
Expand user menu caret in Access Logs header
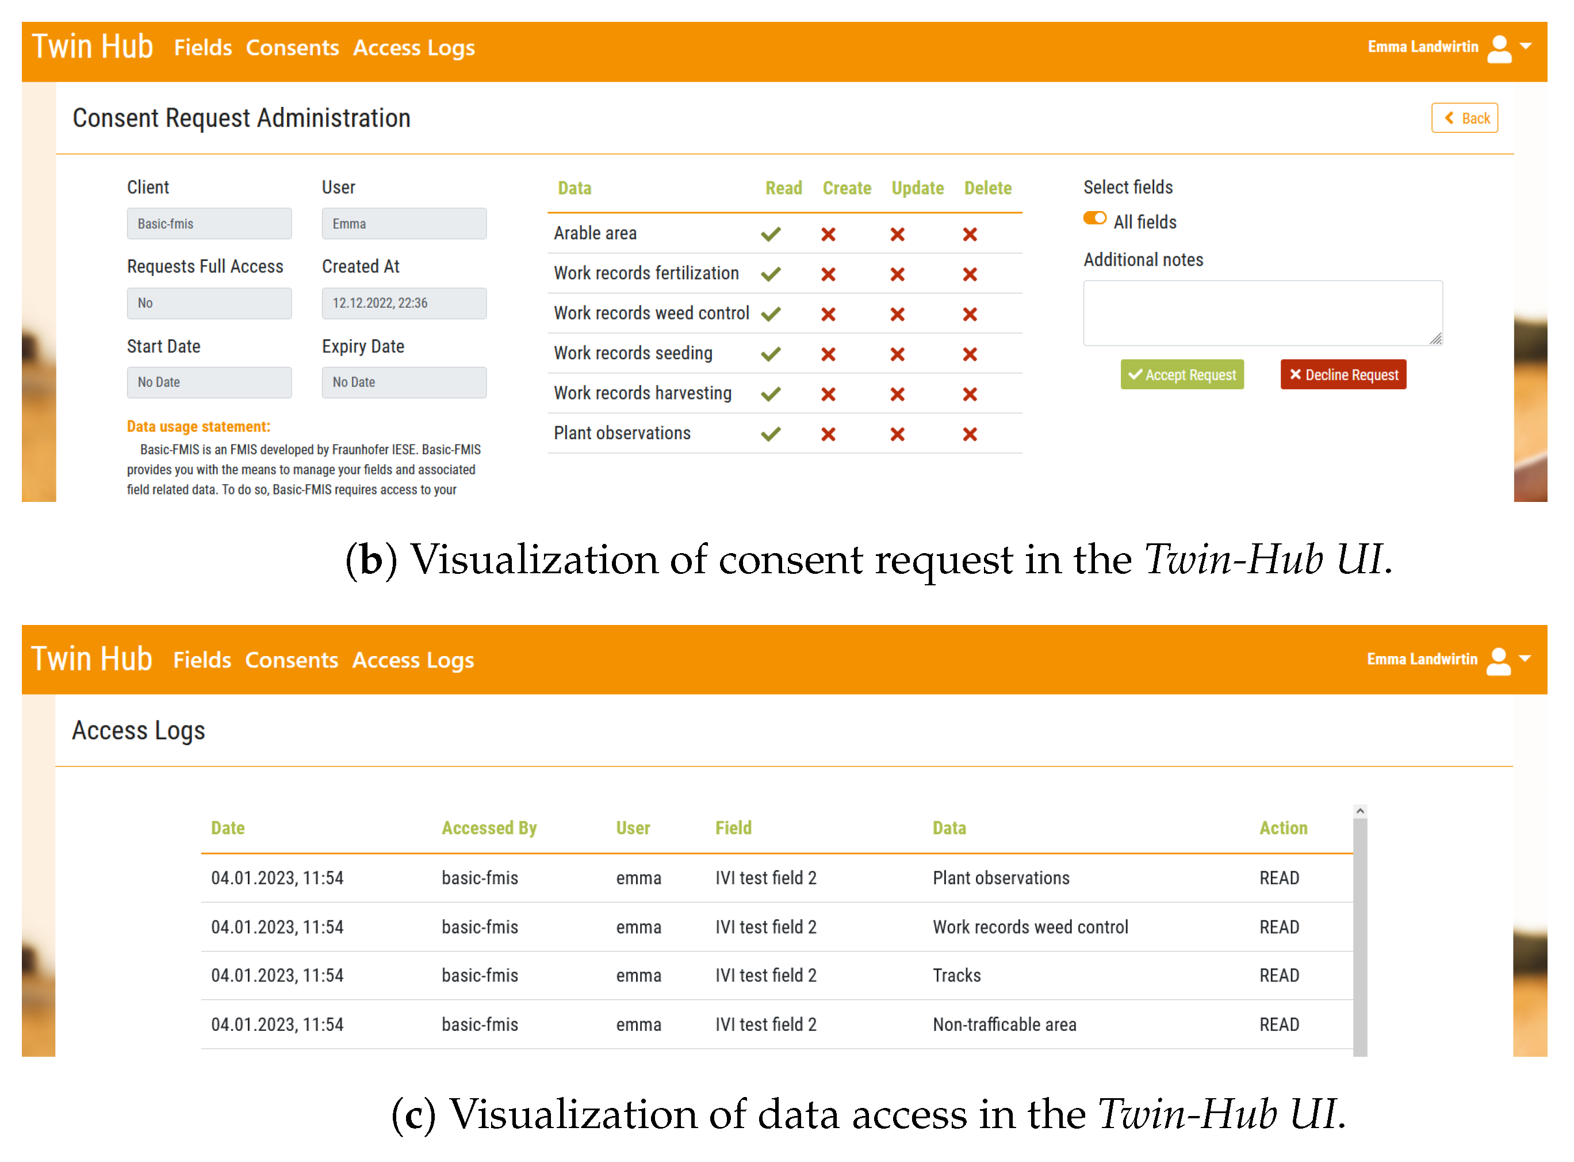click(1525, 659)
